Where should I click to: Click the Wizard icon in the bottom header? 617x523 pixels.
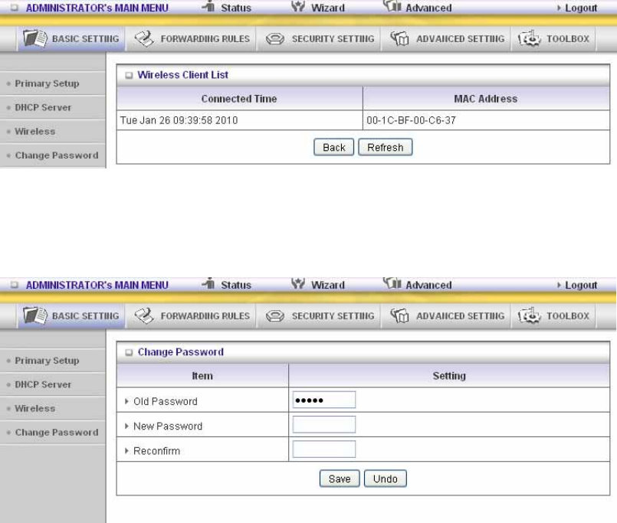(x=298, y=283)
